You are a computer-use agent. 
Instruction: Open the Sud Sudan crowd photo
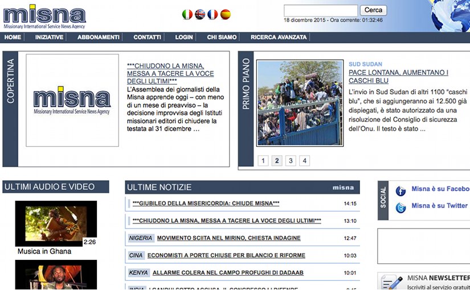pos(300,103)
